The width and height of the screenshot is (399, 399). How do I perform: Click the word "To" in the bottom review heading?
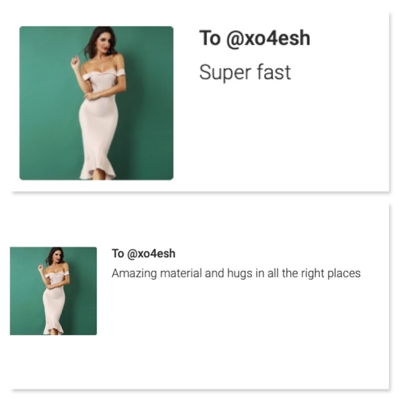coord(118,253)
